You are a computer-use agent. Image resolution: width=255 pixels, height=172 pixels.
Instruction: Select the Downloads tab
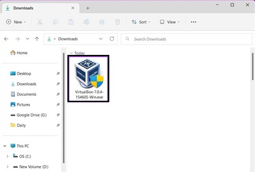click(x=41, y=8)
